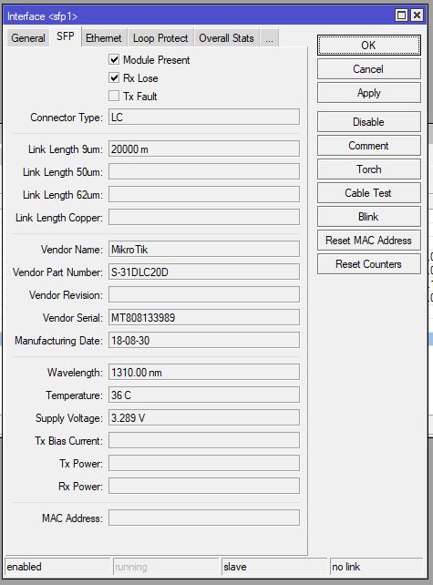Close the Interface sfp1 window
Image resolution: width=433 pixels, height=585 pixels.
[417, 15]
